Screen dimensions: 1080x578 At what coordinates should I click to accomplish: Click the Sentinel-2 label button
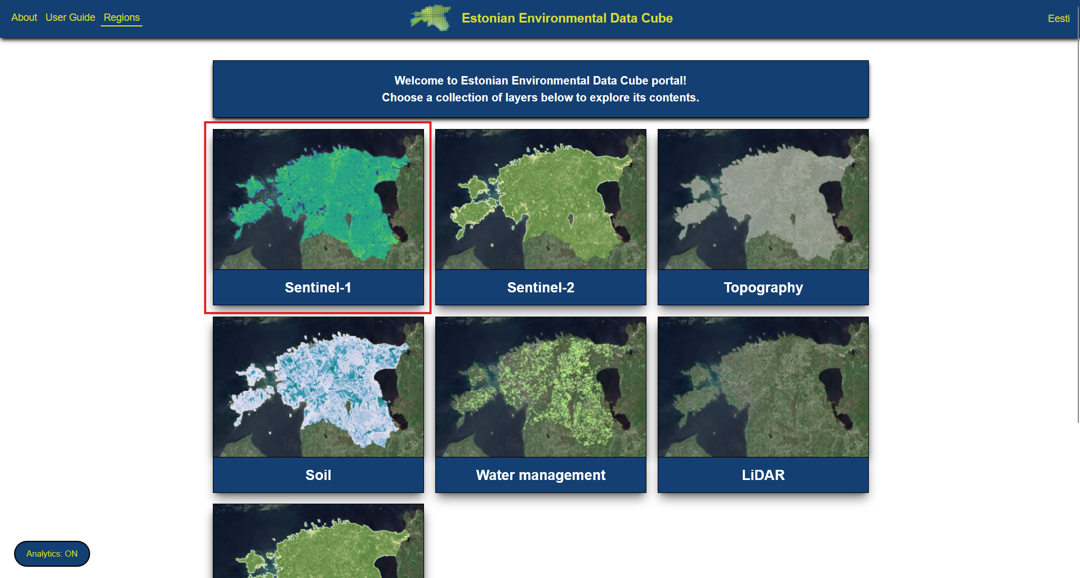(541, 288)
